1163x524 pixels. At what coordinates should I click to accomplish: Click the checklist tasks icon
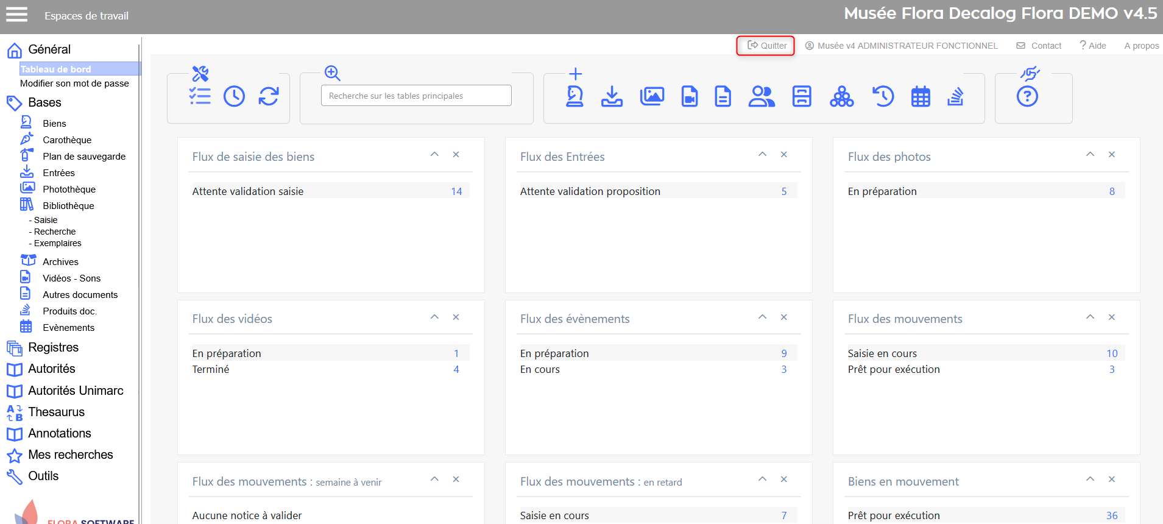(x=200, y=96)
